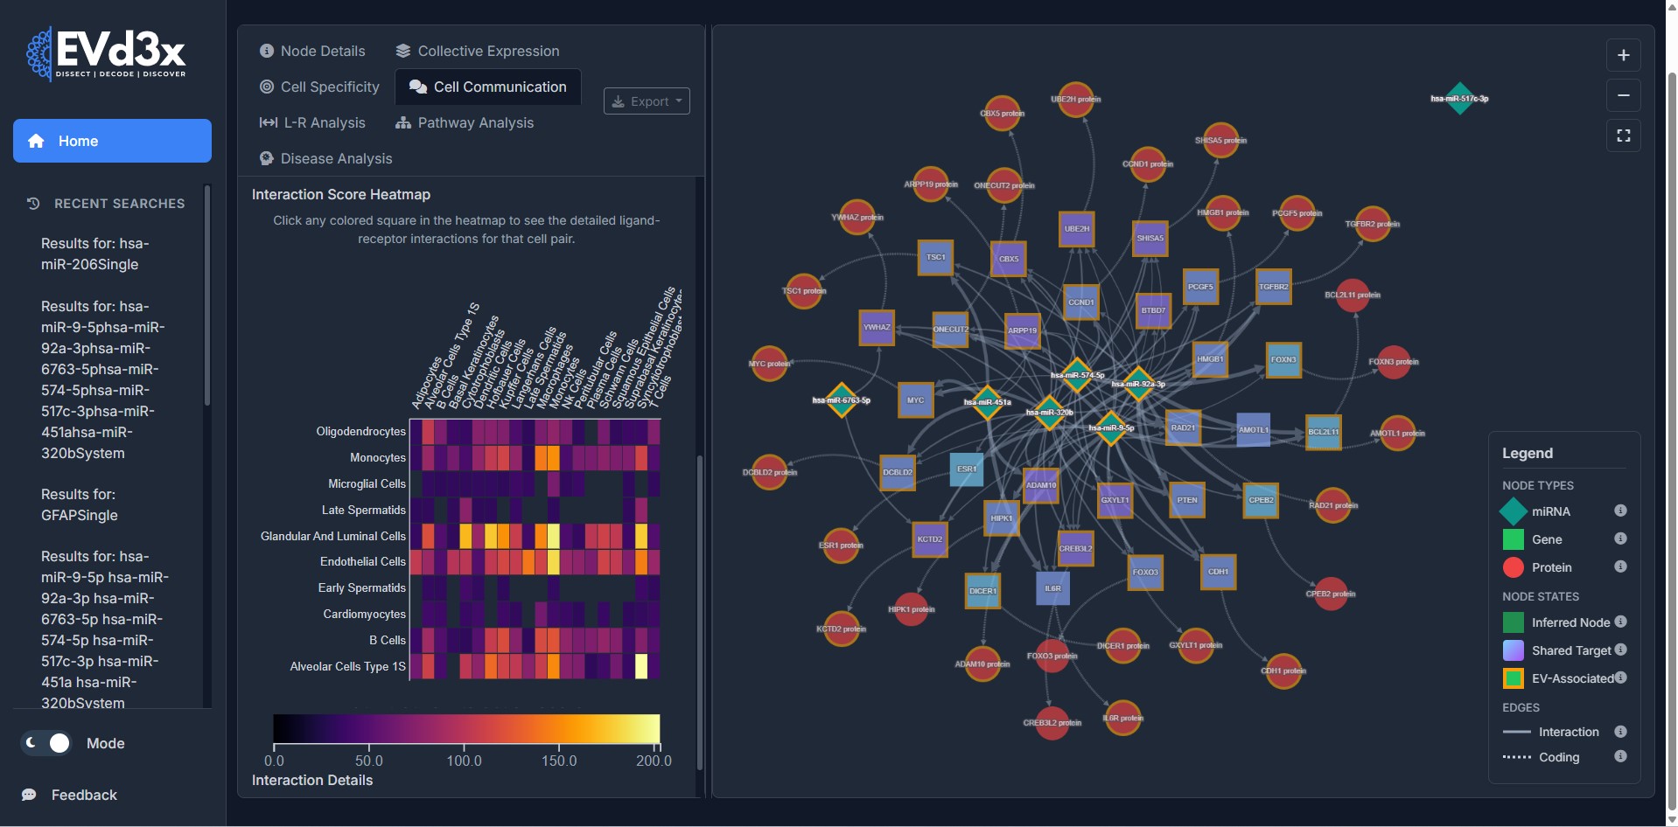Viewport: 1678px width, 827px height.
Task: Go to Home
Action: coord(112,141)
